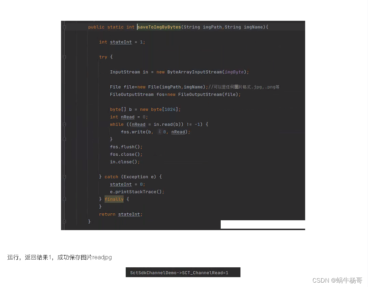The width and height of the screenshot is (368, 287).
Task: Click the 'File file=new File(imgPath,imgName)' line
Action: [x=159, y=87]
